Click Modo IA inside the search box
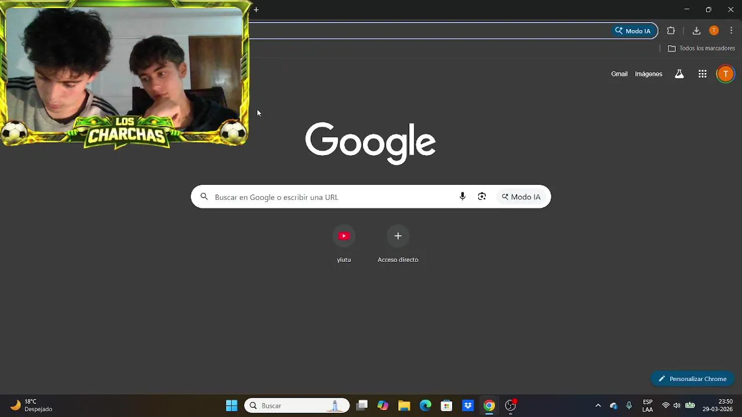The width and height of the screenshot is (742, 417). coord(521,197)
